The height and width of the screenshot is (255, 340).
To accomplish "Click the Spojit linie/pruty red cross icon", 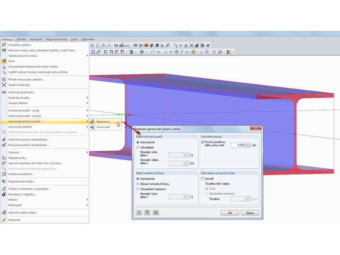I will tap(4, 85).
